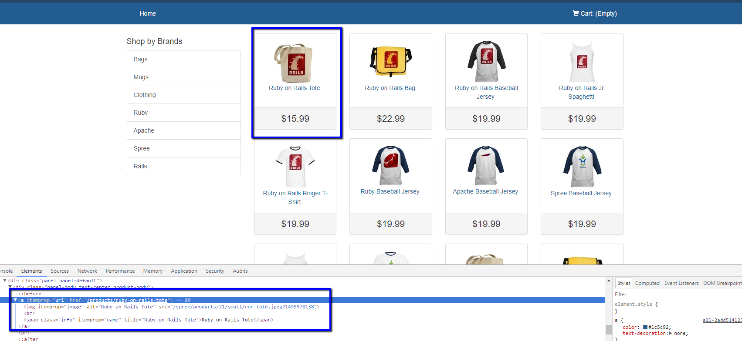The height and width of the screenshot is (341, 742).
Task: Select the ::after pseudo-element line
Action: point(28,339)
